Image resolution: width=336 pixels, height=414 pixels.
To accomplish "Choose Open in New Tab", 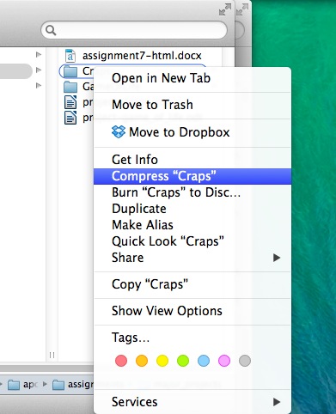I will coord(192,78).
